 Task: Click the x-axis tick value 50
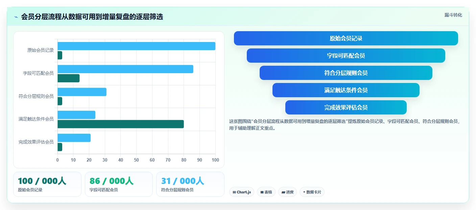click(136, 160)
